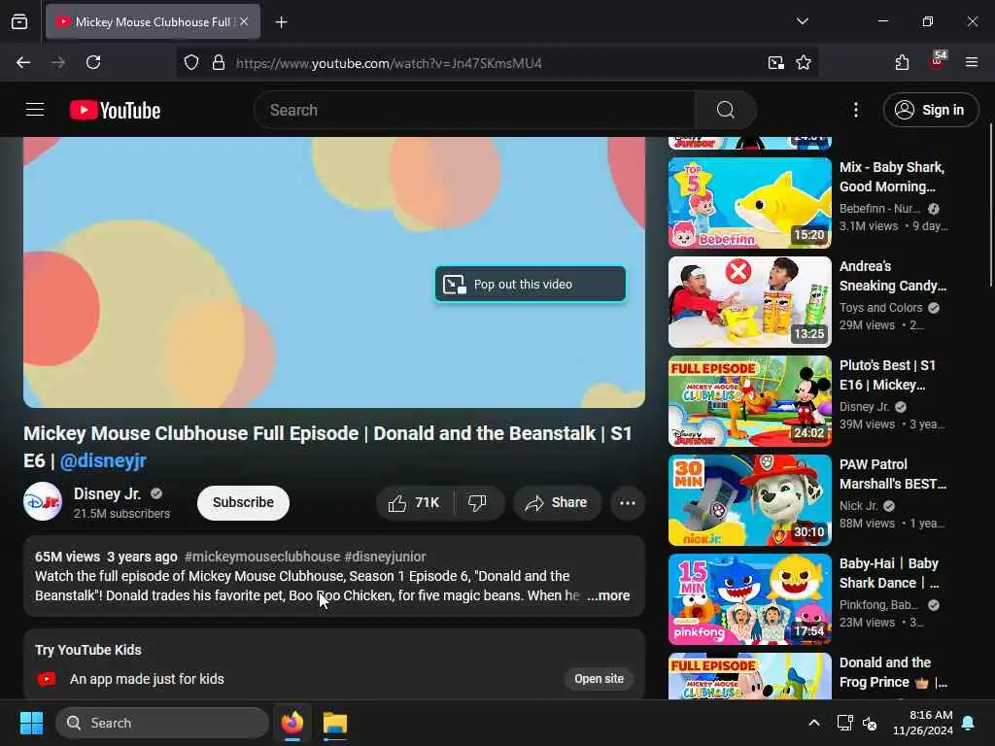Close the Mickey Mouse Clubhouse tab
The width and height of the screenshot is (995, 746).
click(244, 21)
